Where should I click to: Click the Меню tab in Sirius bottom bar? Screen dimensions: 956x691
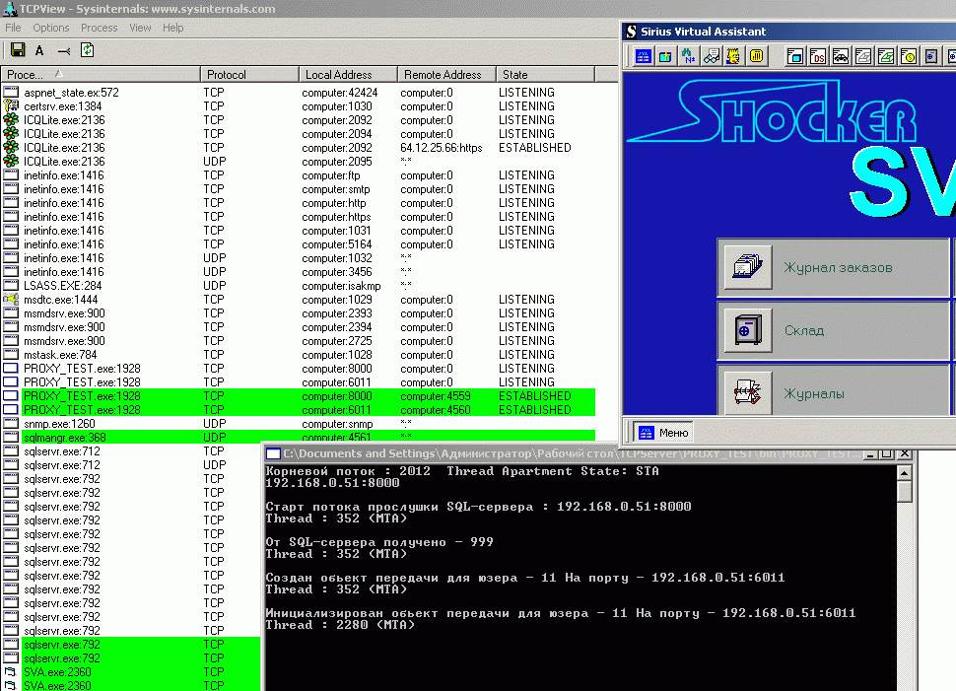tap(662, 433)
